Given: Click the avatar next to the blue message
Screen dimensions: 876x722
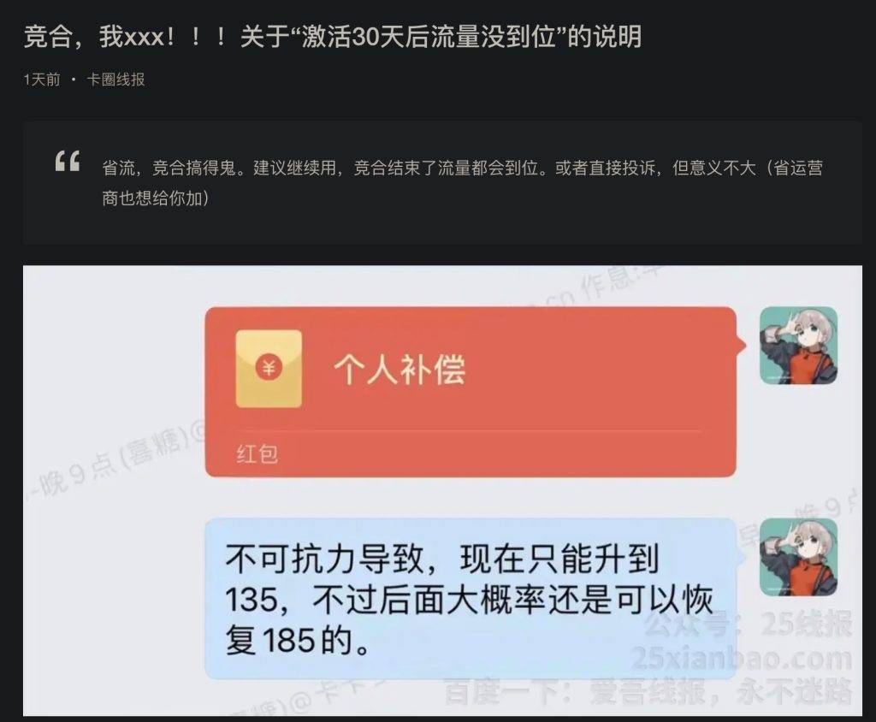Looking at the screenshot, I should 798,557.
